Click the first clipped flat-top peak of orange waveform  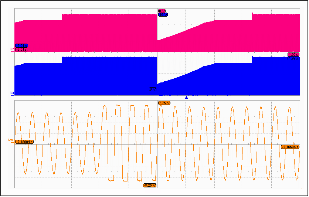point(105,106)
